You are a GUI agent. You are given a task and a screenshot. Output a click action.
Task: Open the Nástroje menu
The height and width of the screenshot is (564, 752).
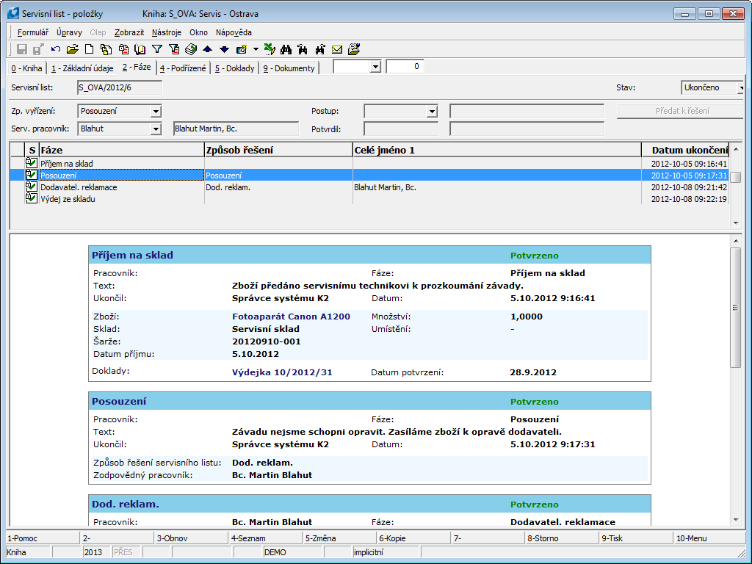(x=167, y=32)
